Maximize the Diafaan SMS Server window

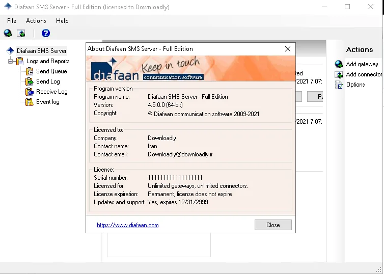tap(347, 7)
